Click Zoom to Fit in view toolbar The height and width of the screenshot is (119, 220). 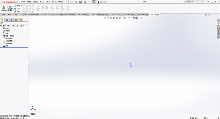[x=105, y=18]
